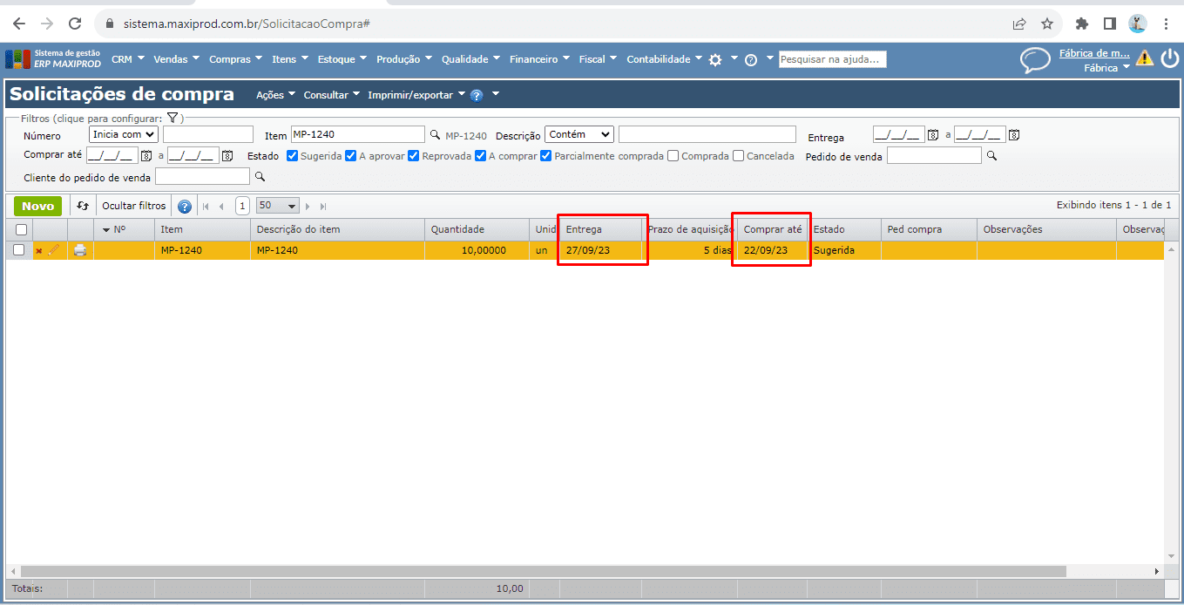
Task: Open calendar for Comprar até end date
Action: pyautogui.click(x=227, y=156)
